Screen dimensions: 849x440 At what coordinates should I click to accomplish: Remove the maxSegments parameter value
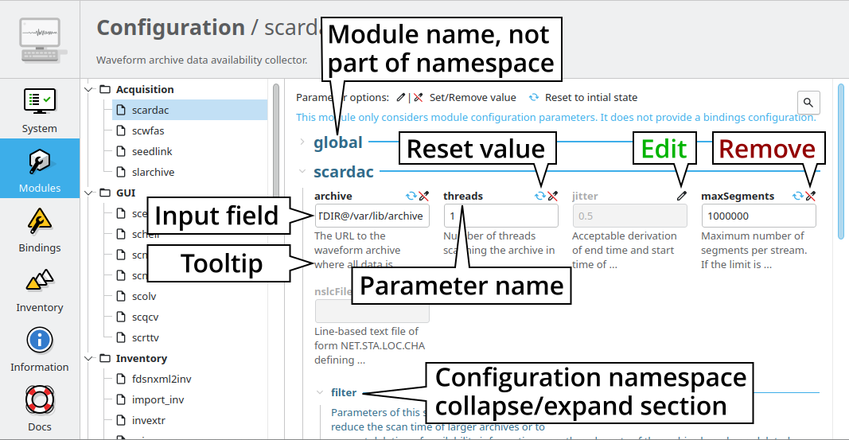tap(811, 196)
